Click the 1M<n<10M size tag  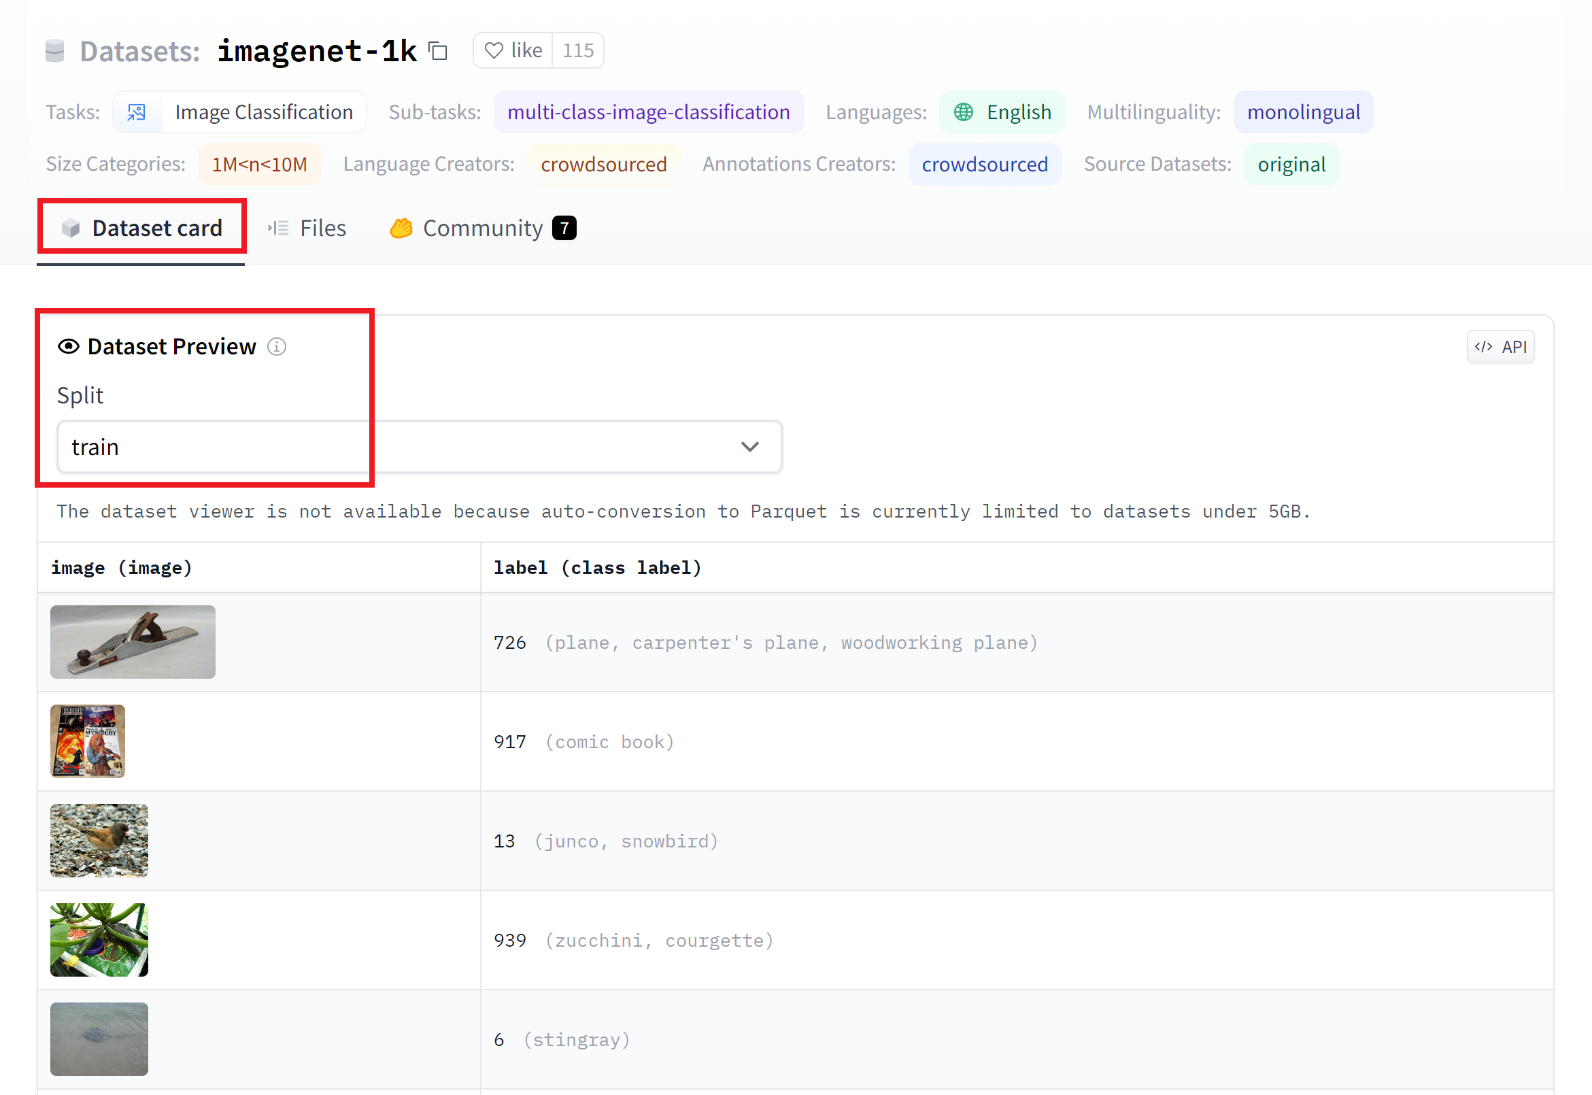[258, 164]
